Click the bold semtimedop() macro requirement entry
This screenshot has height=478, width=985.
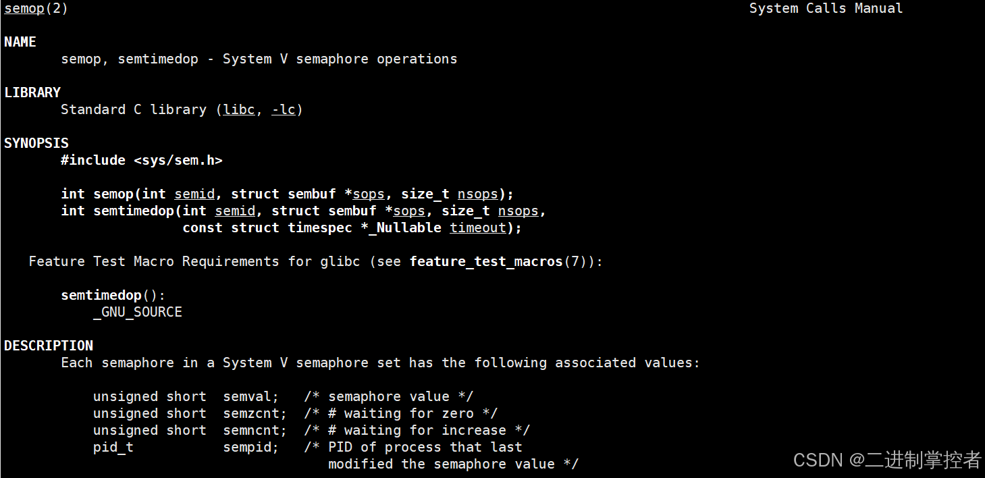[x=101, y=295]
